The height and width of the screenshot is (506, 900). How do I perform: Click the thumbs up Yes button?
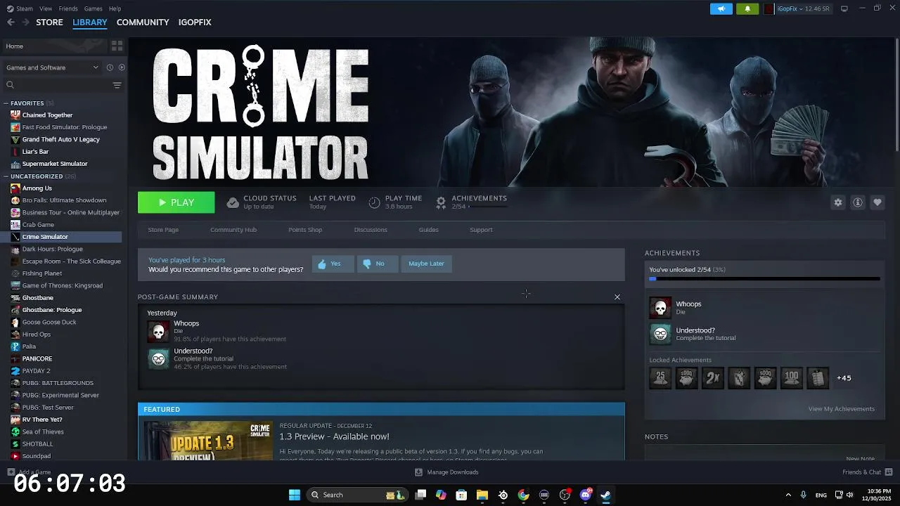pyautogui.click(x=333, y=264)
